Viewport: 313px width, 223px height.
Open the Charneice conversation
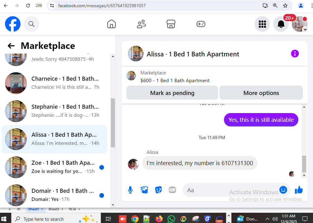click(55, 83)
